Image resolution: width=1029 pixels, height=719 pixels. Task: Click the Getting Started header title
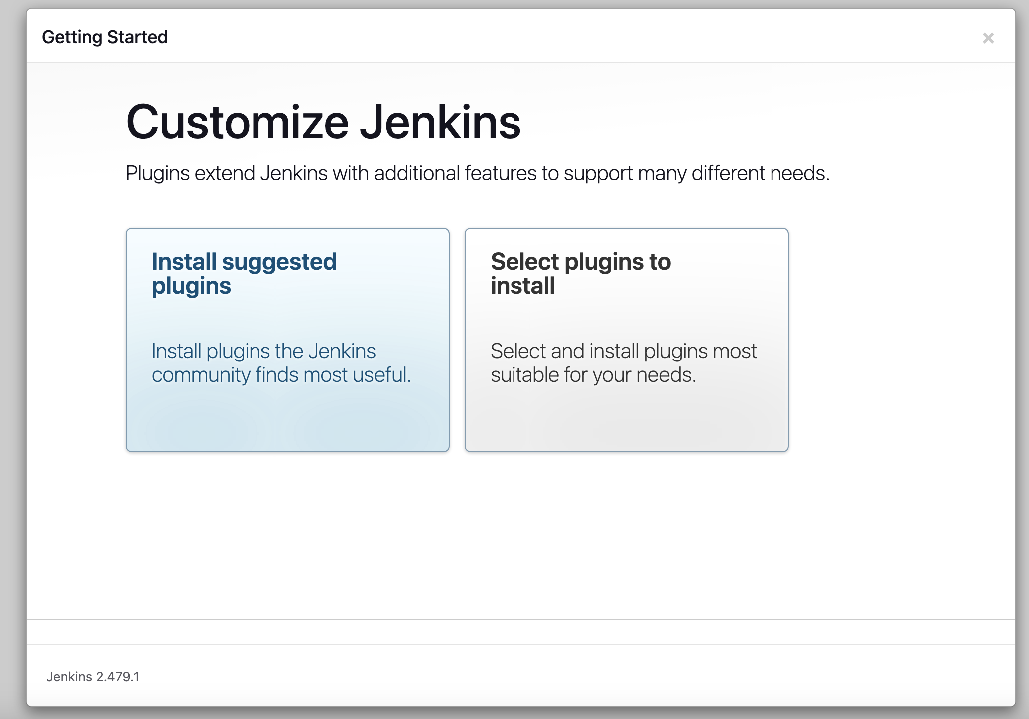point(105,37)
